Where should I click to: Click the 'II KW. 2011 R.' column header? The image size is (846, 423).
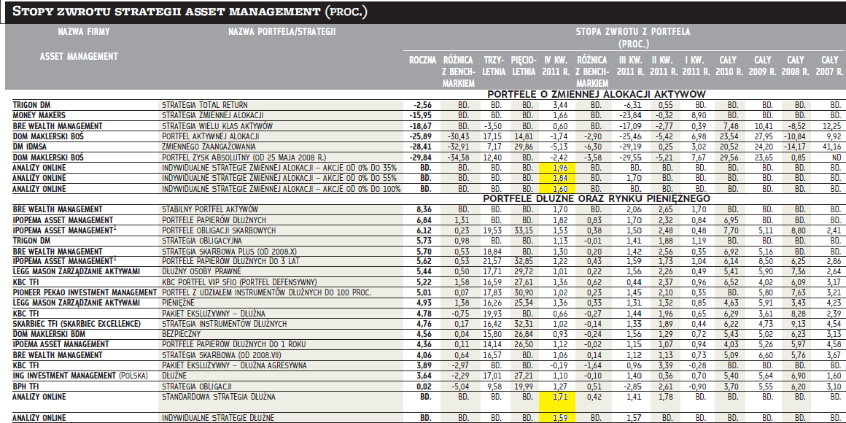pos(664,66)
